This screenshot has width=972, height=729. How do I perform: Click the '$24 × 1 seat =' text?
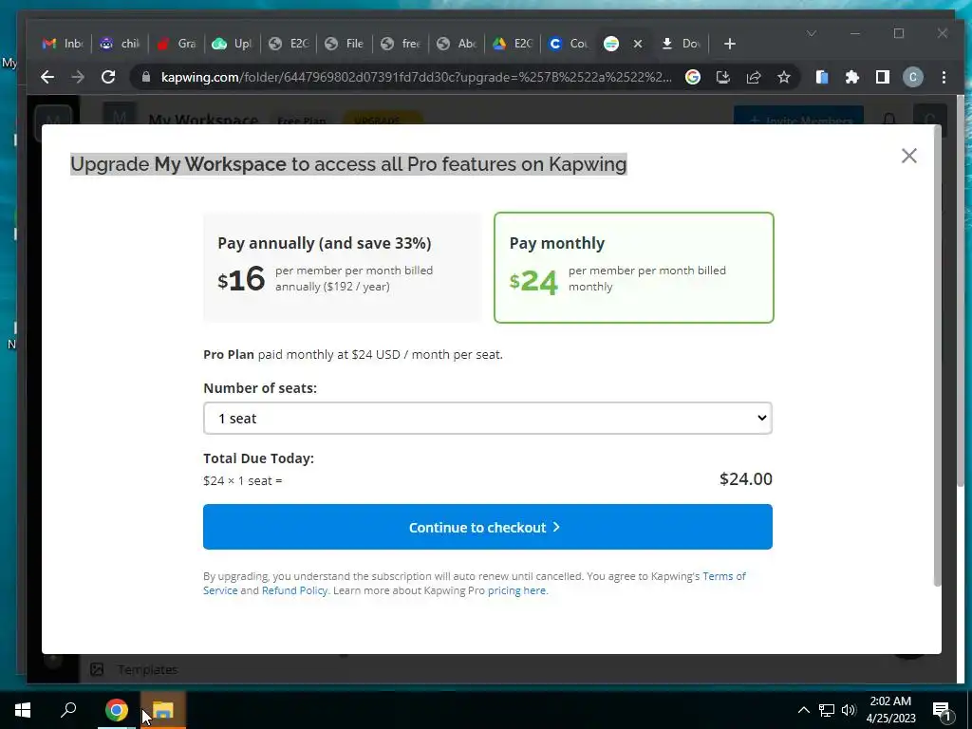(x=242, y=481)
